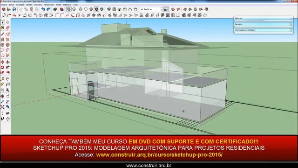This screenshot has height=168, width=298.
Task: Toggle X-ray face style
Action: pos(69,9)
